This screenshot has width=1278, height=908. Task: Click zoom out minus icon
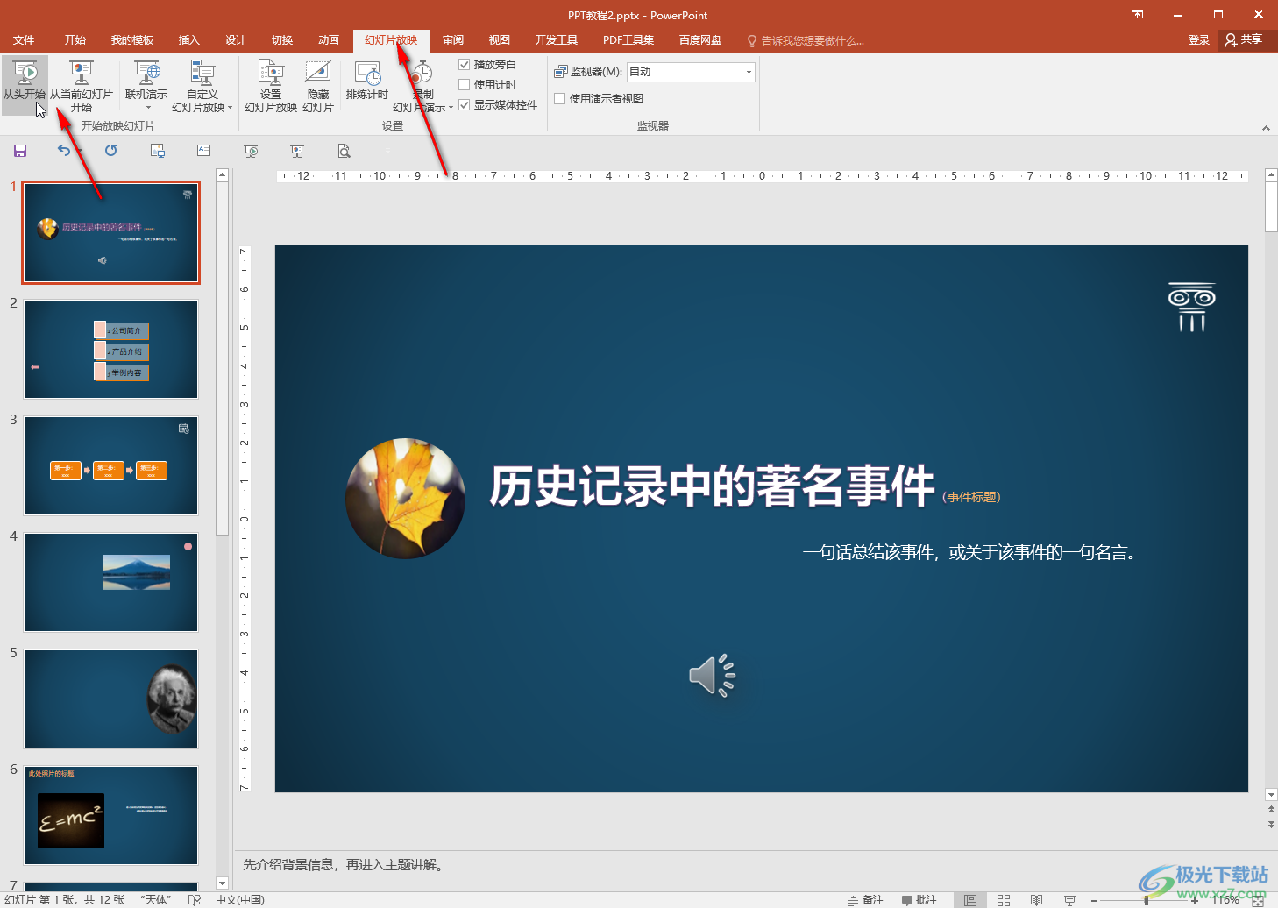[1094, 900]
